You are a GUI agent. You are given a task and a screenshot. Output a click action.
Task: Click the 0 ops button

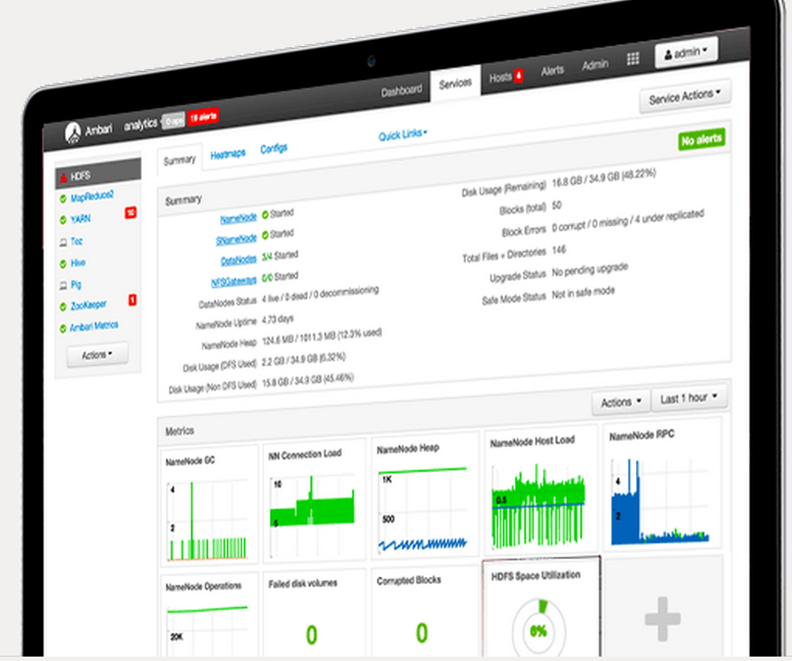[x=174, y=122]
